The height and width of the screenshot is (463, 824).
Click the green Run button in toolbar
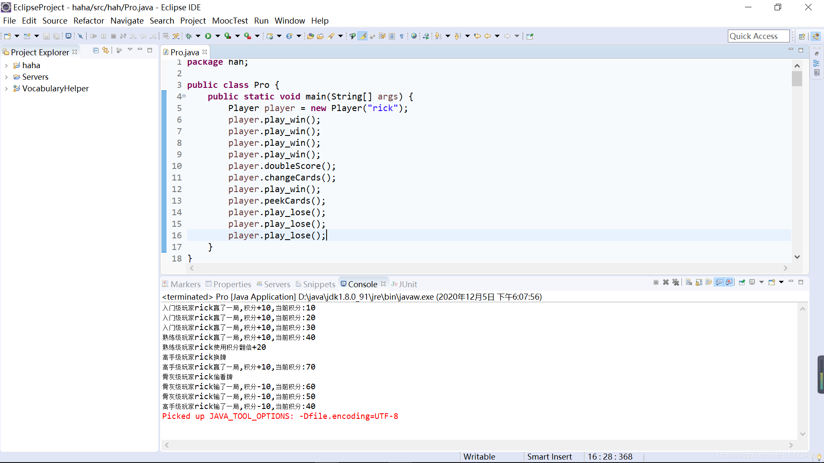pos(208,36)
